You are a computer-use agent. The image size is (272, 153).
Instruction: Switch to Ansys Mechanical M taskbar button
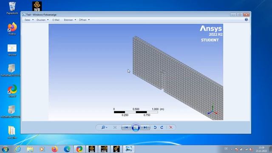[116, 149]
